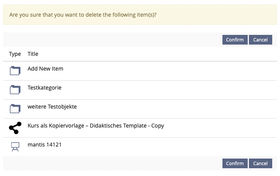Click the Title column header
Screen dimensions: 280x176
coord(33,54)
